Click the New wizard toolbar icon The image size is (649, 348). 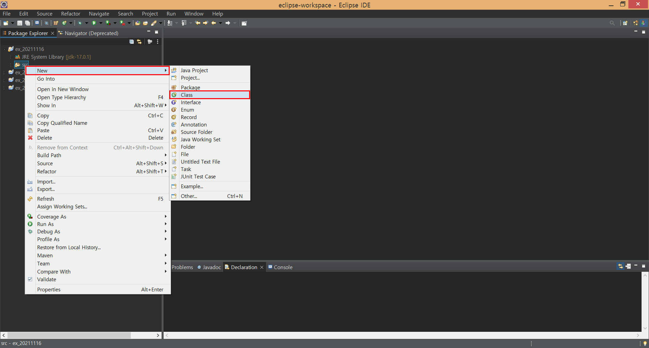[6, 23]
